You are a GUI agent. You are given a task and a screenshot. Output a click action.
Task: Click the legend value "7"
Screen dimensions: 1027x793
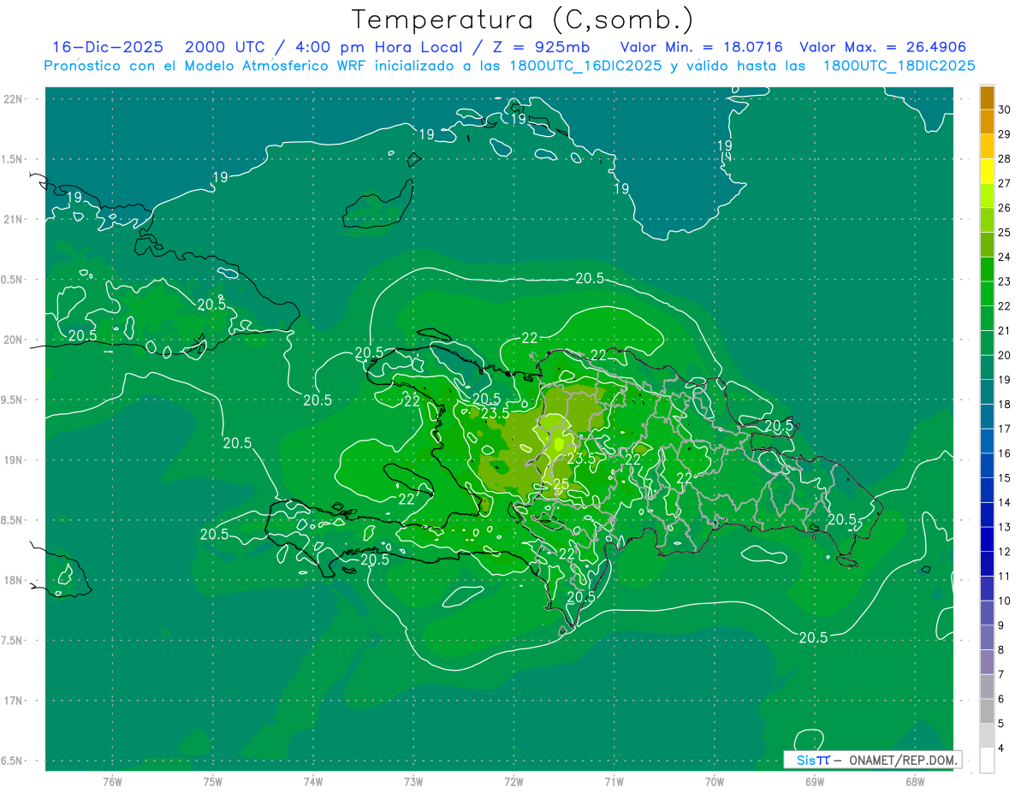point(1003,674)
